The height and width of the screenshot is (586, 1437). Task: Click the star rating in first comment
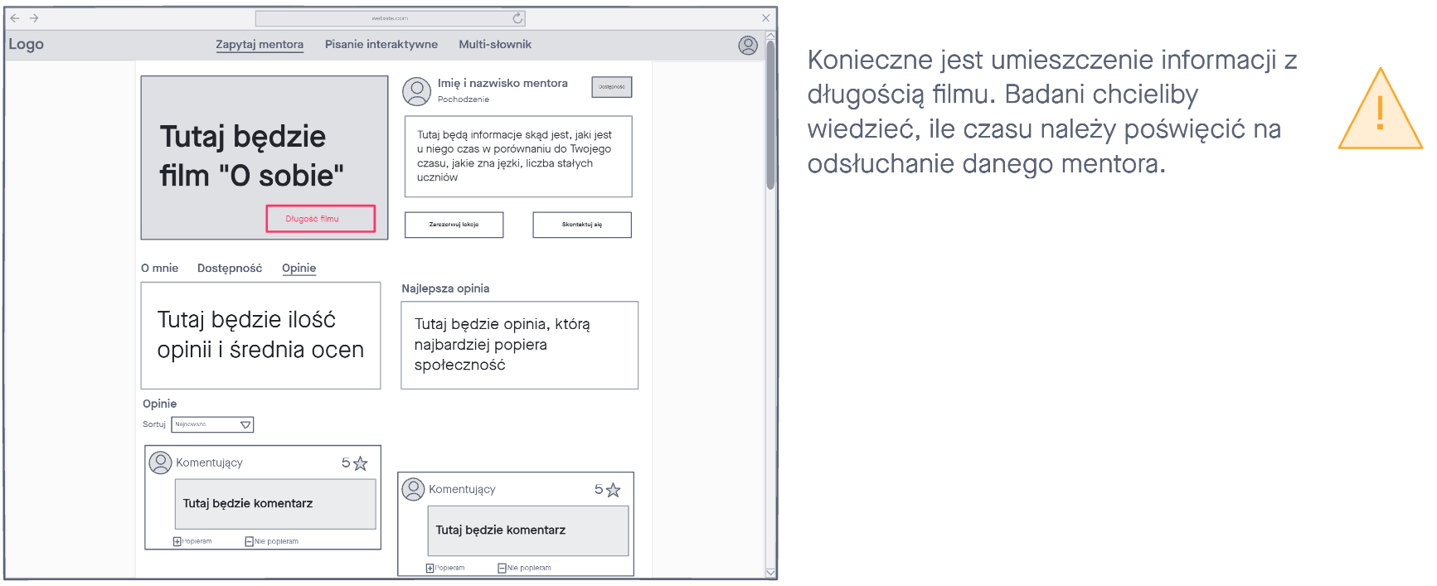(x=360, y=463)
